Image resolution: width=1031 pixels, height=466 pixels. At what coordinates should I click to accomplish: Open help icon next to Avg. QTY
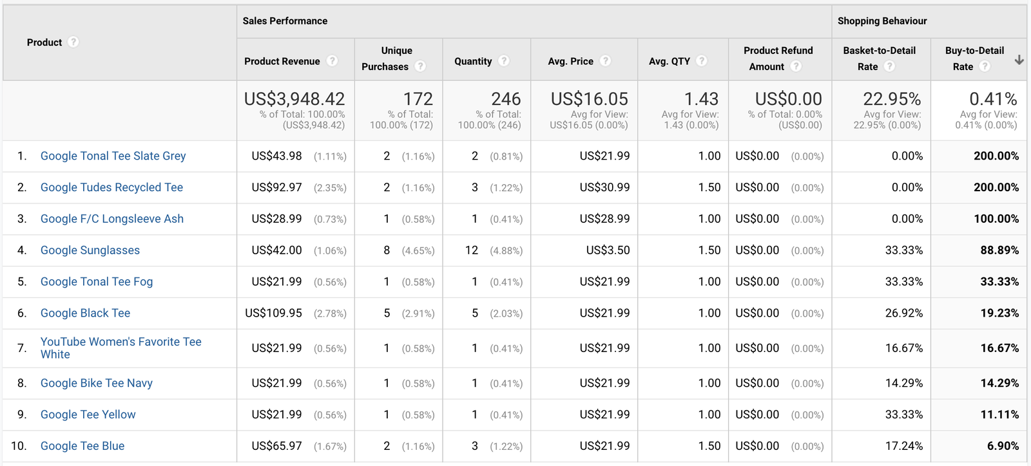[x=702, y=61]
